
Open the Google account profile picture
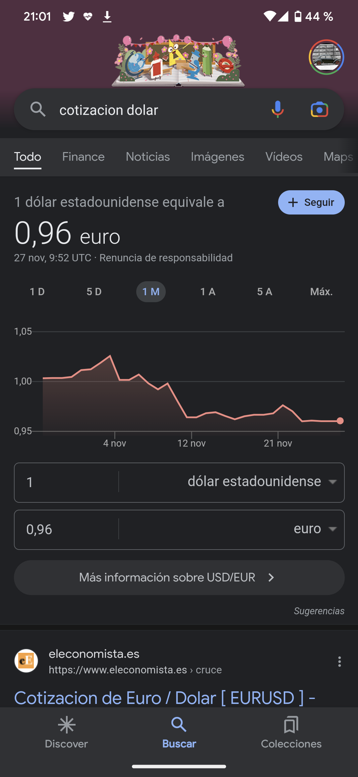pos(327,57)
